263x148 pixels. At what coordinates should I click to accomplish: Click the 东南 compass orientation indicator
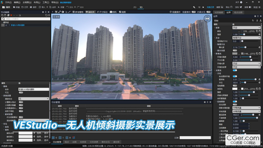(207, 19)
